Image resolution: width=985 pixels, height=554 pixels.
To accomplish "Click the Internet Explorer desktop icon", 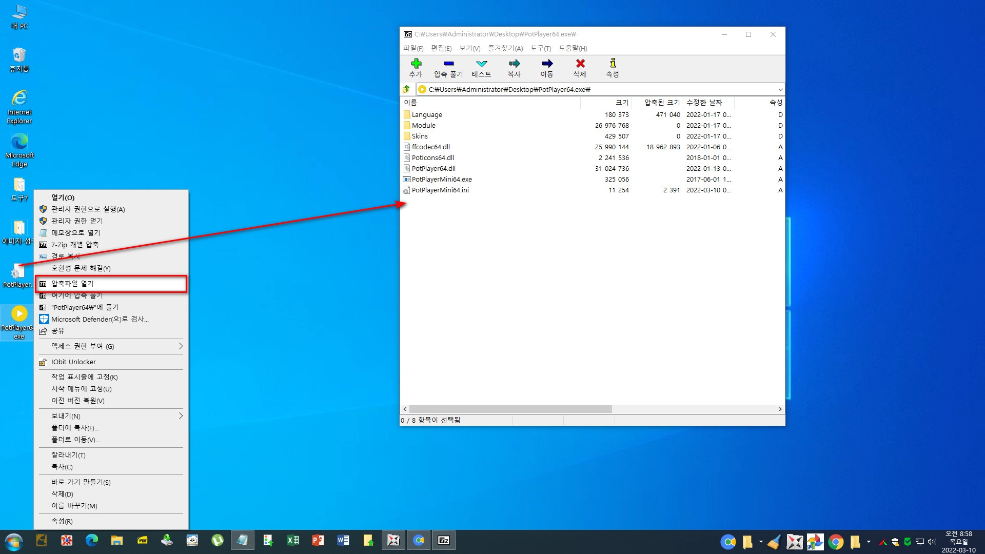I will pyautogui.click(x=19, y=107).
